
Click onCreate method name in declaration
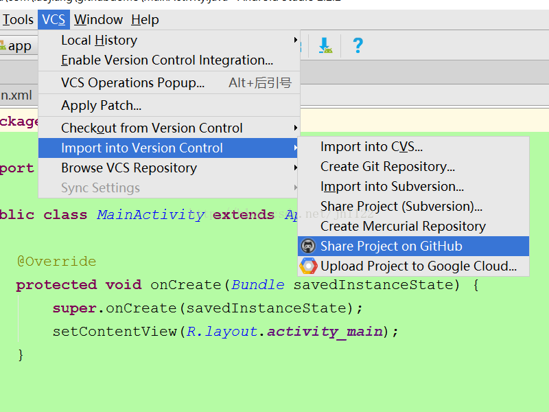pos(186,284)
